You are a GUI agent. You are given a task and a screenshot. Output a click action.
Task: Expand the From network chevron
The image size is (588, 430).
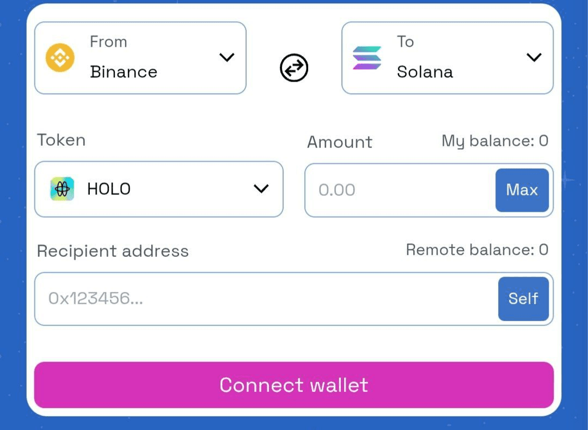point(227,57)
